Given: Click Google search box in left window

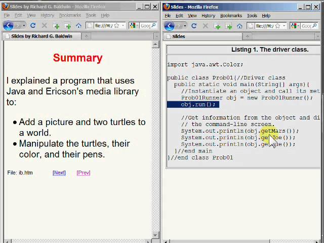Looking at the screenshot, I should tap(145, 26).
